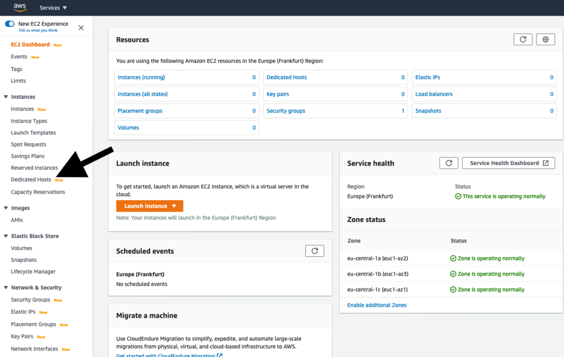Open Reserved Instances in sidebar
The image size is (564, 357).
(x=34, y=167)
